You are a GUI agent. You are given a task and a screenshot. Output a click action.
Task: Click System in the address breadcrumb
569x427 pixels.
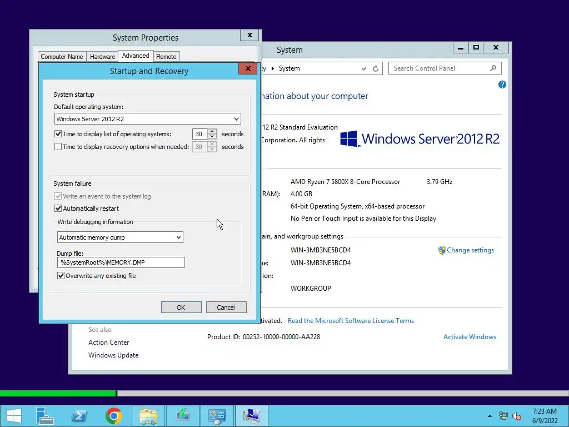(289, 68)
